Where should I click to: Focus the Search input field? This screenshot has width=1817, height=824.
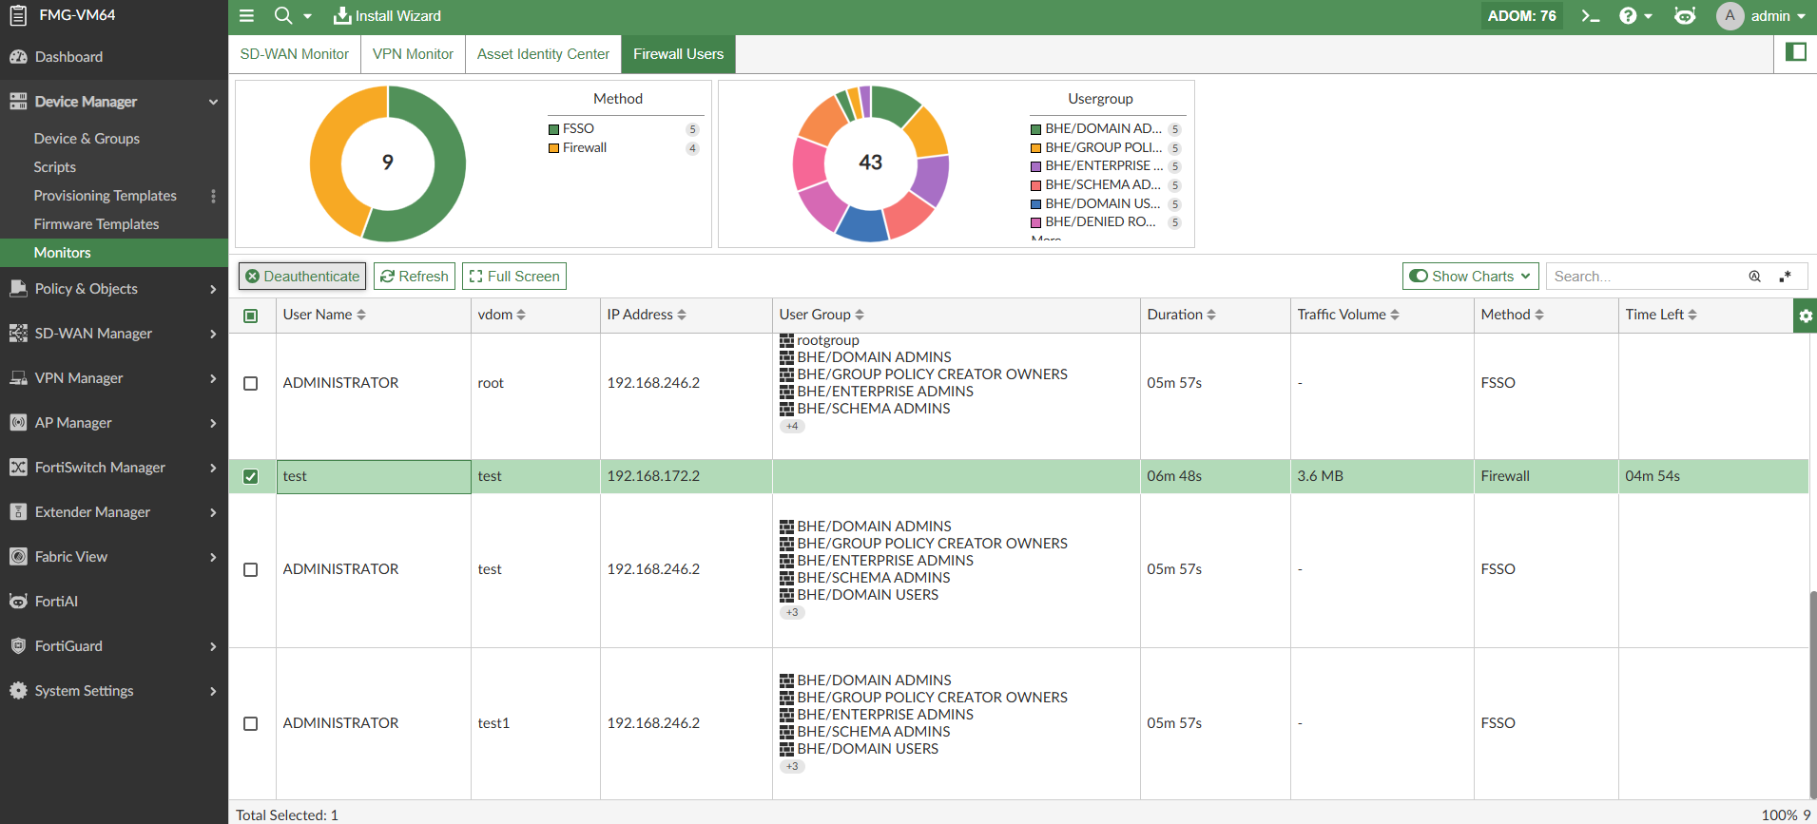[1645, 277]
